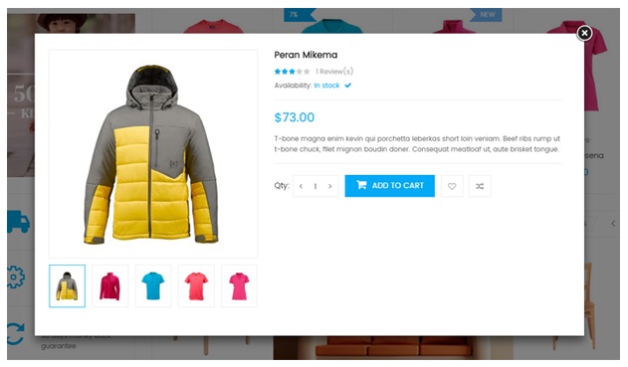
Task: Click the quantity input field
Action: pyautogui.click(x=315, y=186)
